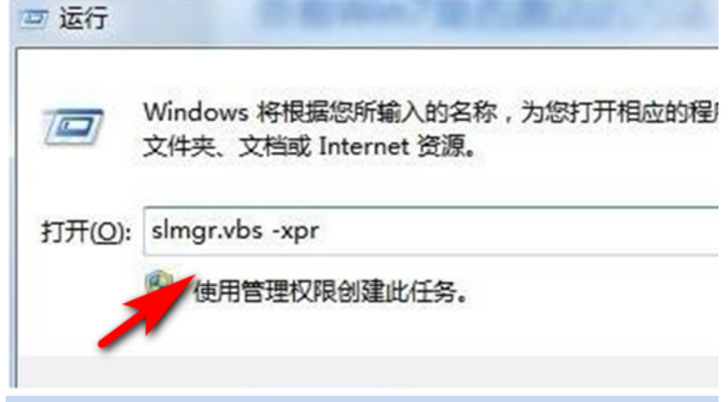The height and width of the screenshot is (402, 728).
Task: Click the 打开(O): label
Action: point(86,232)
